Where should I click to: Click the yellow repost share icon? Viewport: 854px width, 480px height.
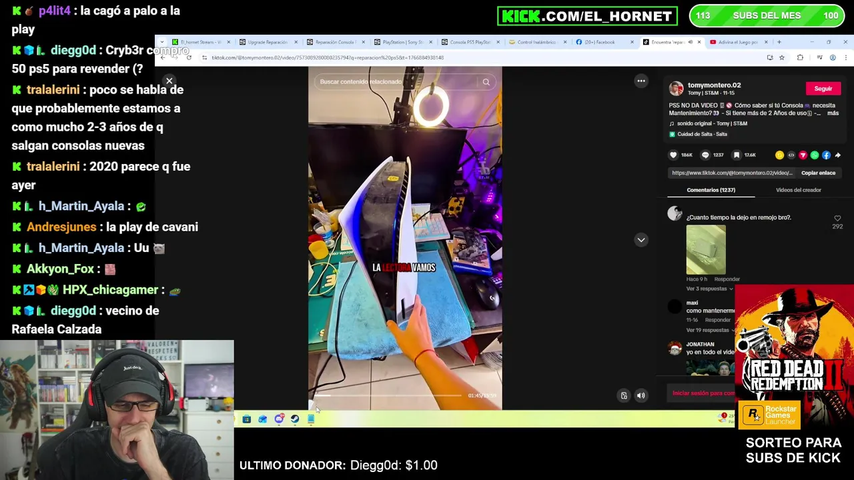[x=779, y=155]
